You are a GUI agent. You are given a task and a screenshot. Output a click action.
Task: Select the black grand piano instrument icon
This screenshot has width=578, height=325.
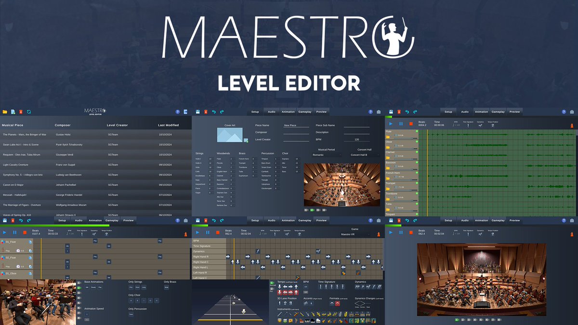point(313,321)
